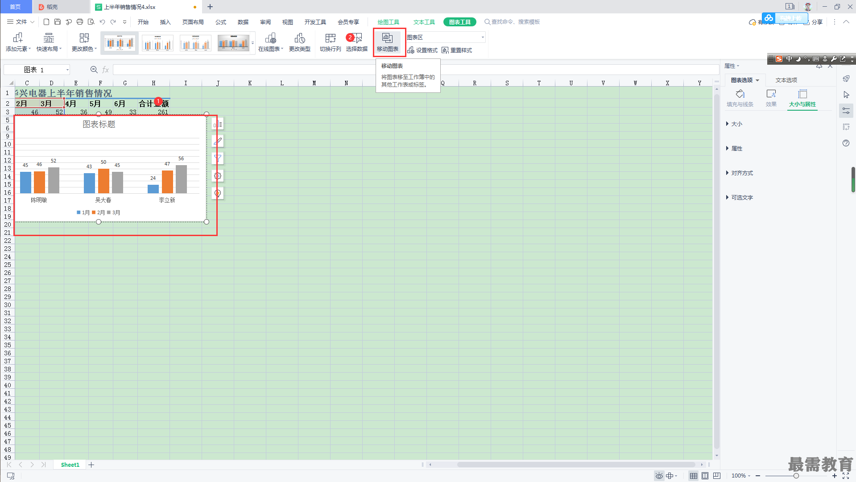Switch to page layout view in status bar
Viewport: 856px width, 482px height.
point(705,476)
